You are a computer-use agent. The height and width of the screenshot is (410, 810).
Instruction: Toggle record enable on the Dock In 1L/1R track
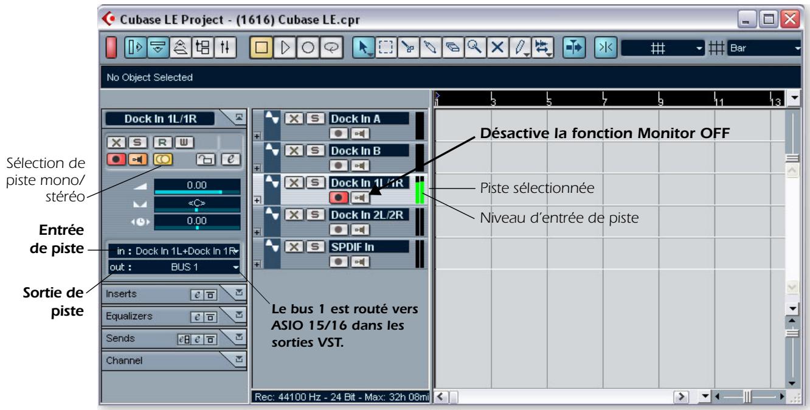pos(339,196)
